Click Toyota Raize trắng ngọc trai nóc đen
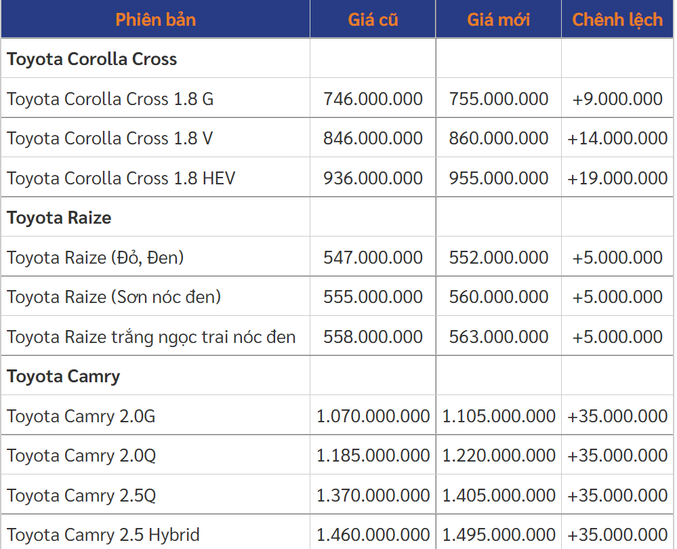677x549 pixels. click(x=151, y=337)
